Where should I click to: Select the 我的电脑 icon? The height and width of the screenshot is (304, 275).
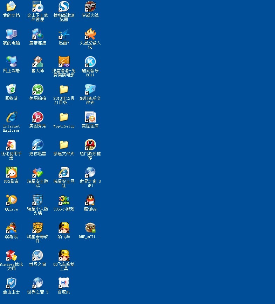(x=11, y=34)
